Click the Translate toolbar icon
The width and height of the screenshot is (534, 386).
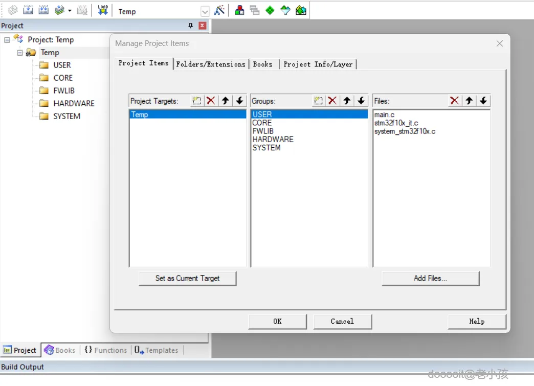(x=13, y=10)
